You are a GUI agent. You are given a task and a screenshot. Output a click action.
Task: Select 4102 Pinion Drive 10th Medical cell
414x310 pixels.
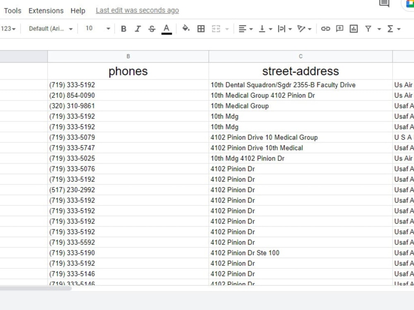point(301,148)
